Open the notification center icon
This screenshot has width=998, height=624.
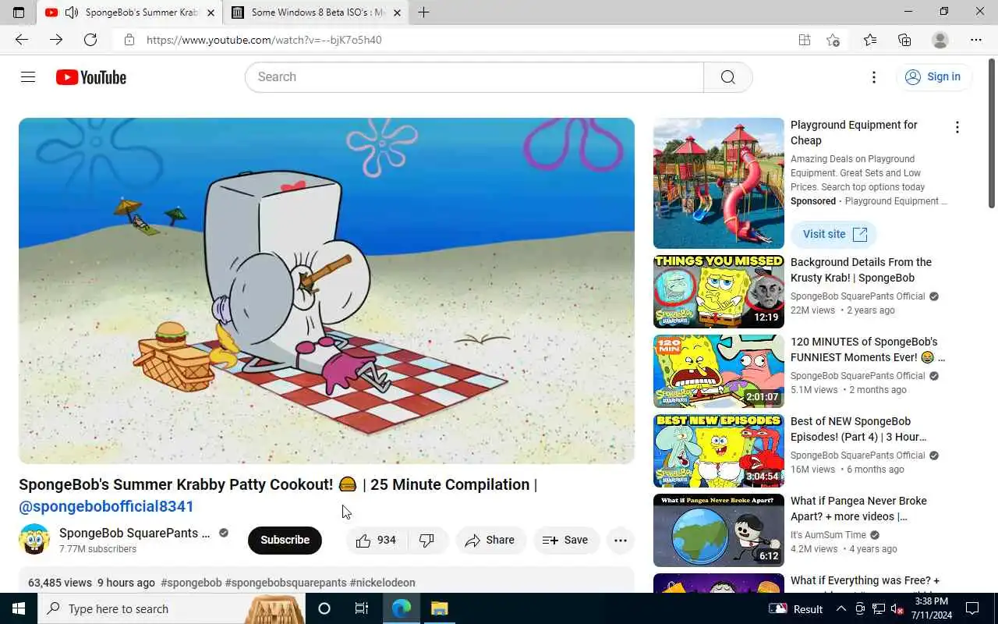pyautogui.click(x=972, y=608)
